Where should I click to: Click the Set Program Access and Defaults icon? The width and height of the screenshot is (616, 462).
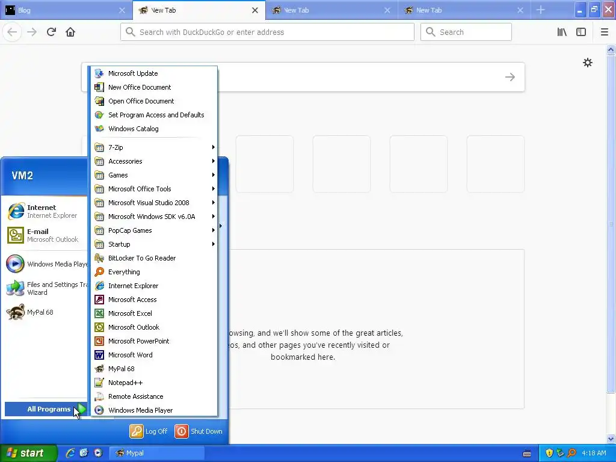tap(99, 115)
